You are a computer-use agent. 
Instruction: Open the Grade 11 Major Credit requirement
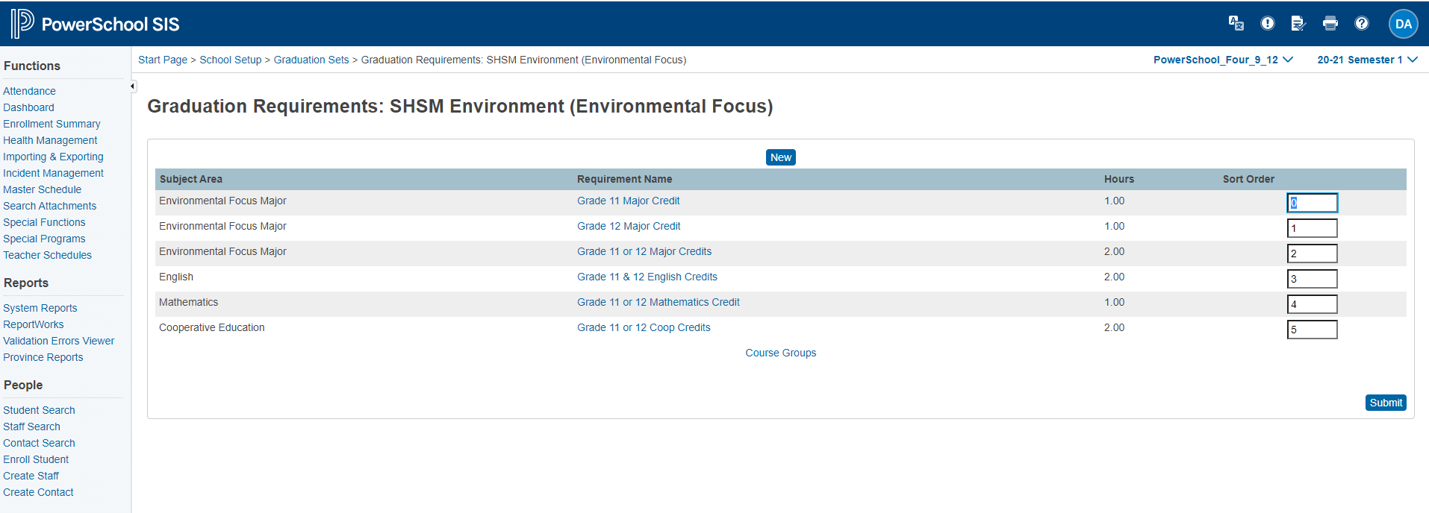[628, 201]
